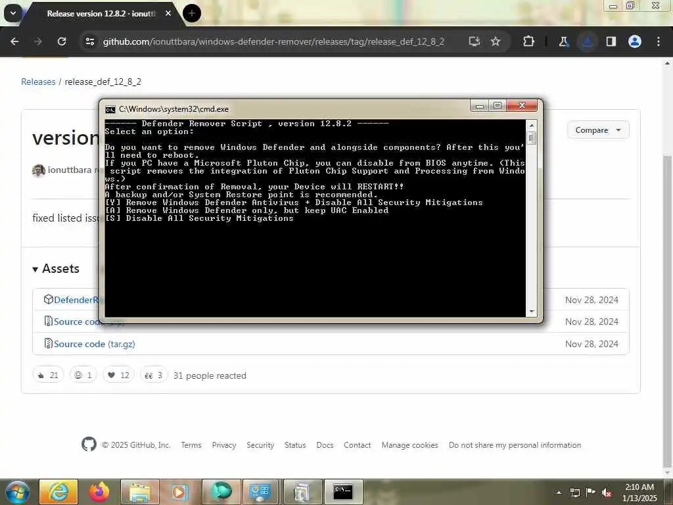Viewport: 673px width, 505px height.
Task: Open site information icon in address bar
Action: click(x=89, y=41)
